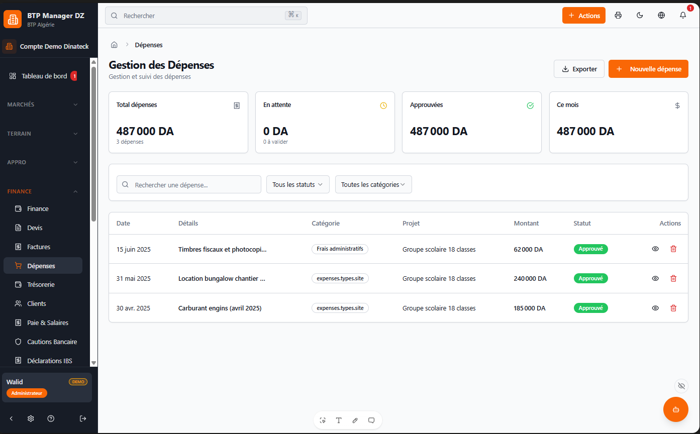Click the 240 000 DA amount cell
This screenshot has height=434, width=700.
click(530, 278)
